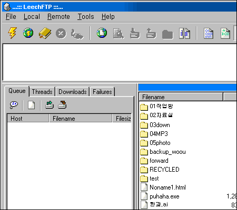Viewport: 237px width, 210px height.
Task: Click the globe with lightning quick connect icon
Action: (28, 33)
